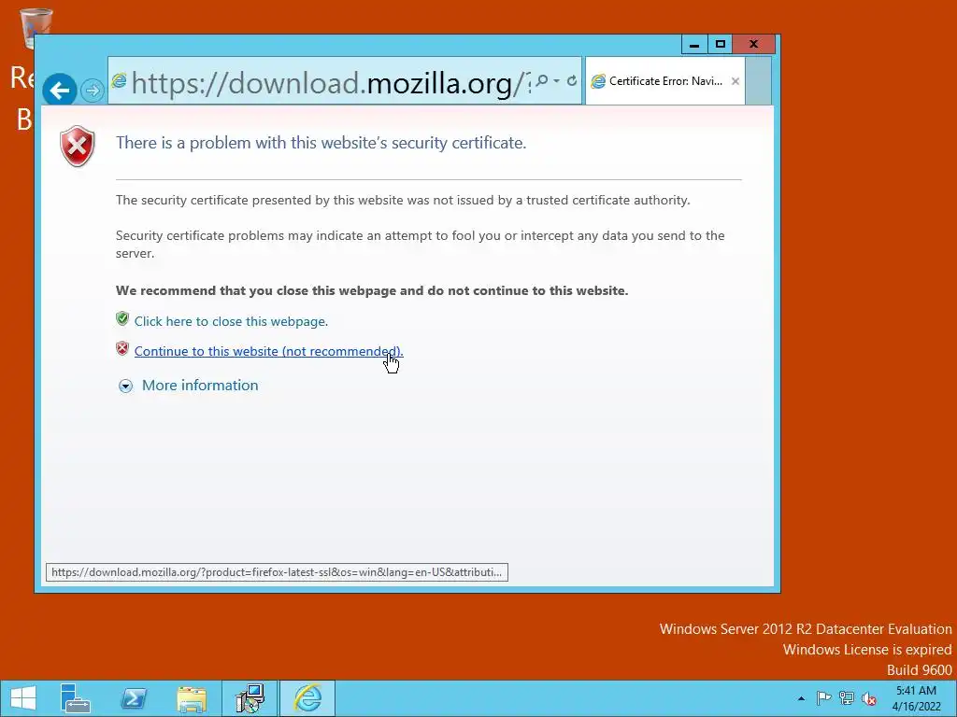This screenshot has height=717, width=957.
Task: Continue to this website (not recommended)
Action: click(x=268, y=351)
